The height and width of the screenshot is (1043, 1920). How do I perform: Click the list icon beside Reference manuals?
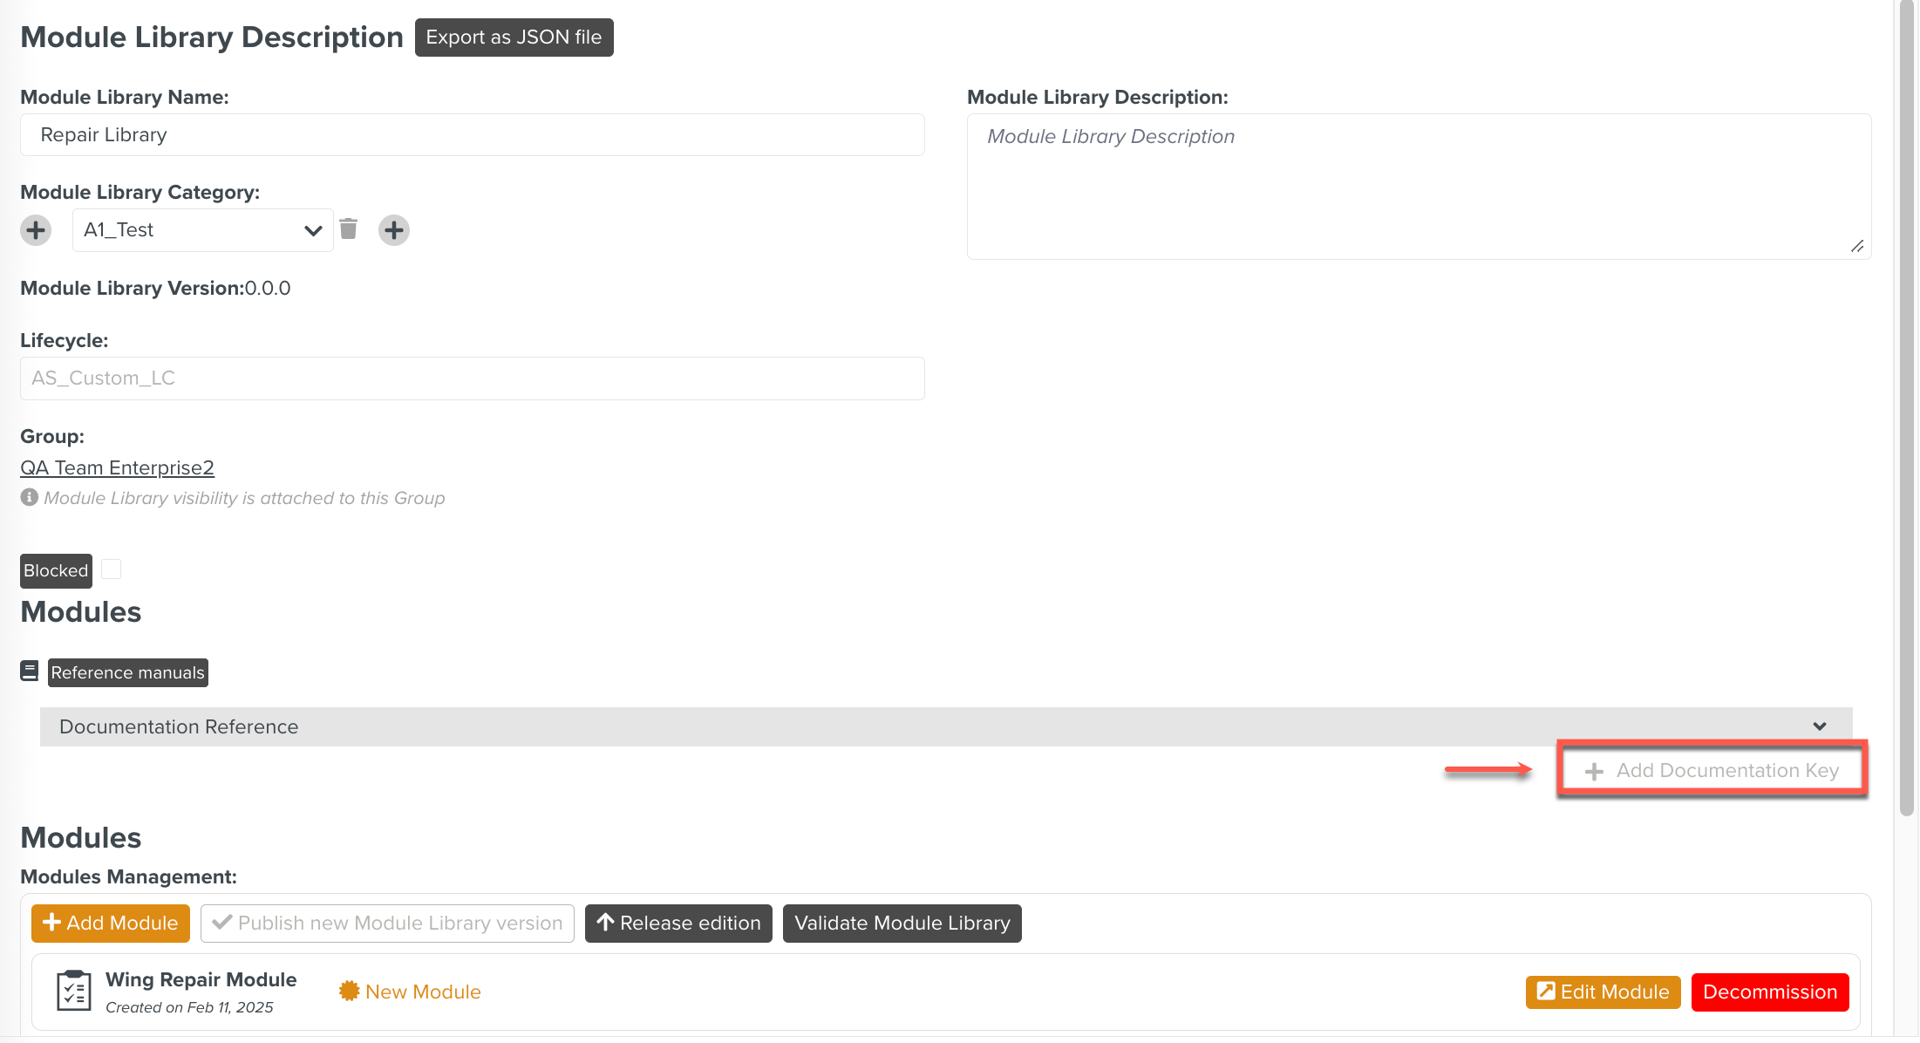pos(29,670)
